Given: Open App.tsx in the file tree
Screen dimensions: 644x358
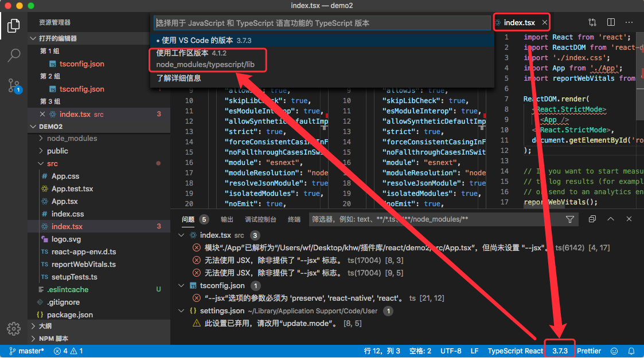Looking at the screenshot, I should (x=64, y=202).
